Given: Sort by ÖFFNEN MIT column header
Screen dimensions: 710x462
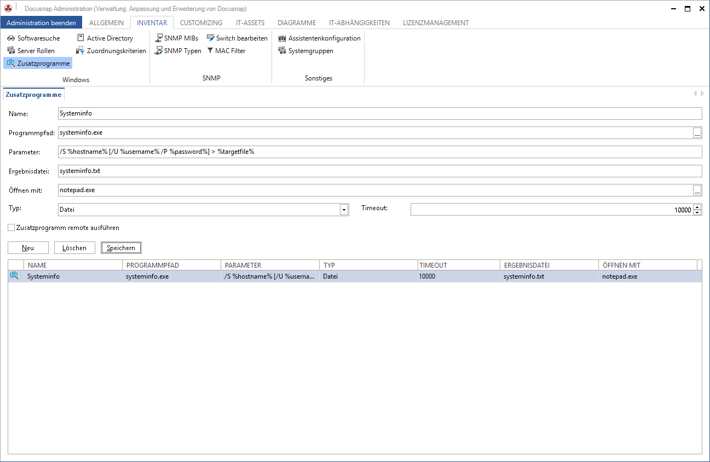Looking at the screenshot, I should 648,265.
